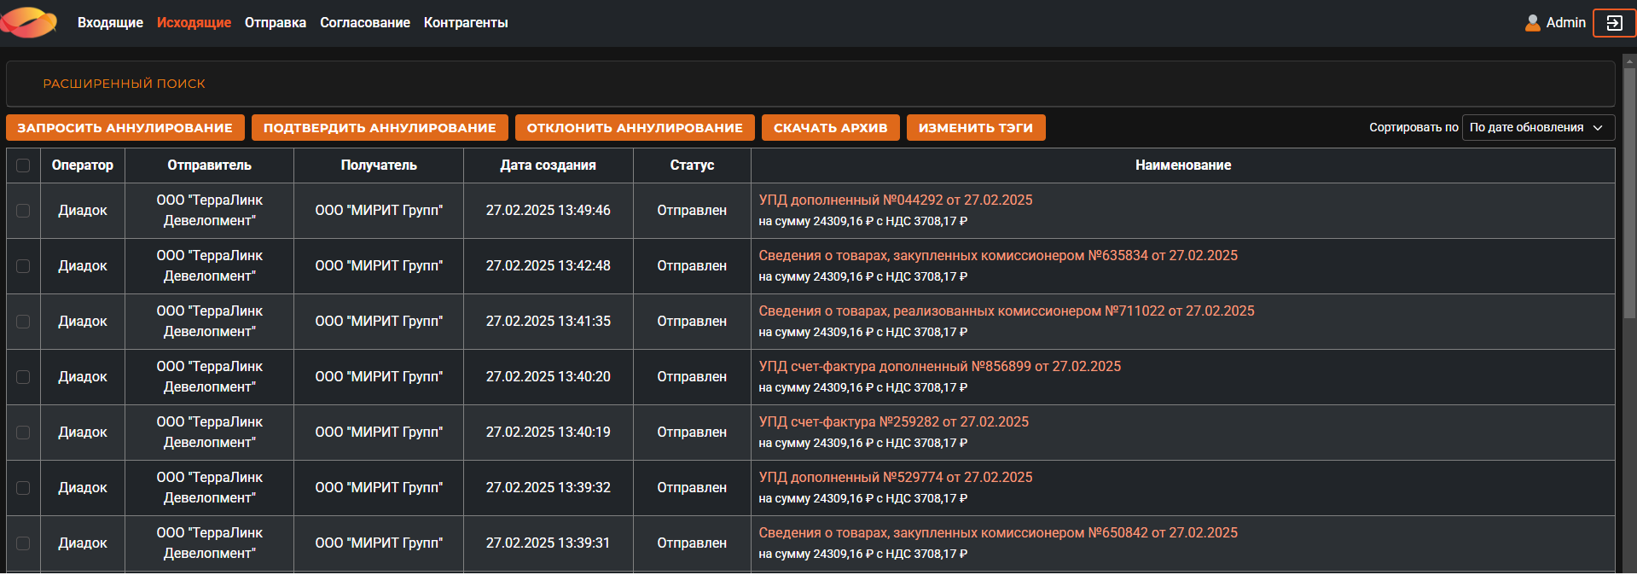Click the Отправитель column header
Screen dimensions: 1637x575
[210, 166]
